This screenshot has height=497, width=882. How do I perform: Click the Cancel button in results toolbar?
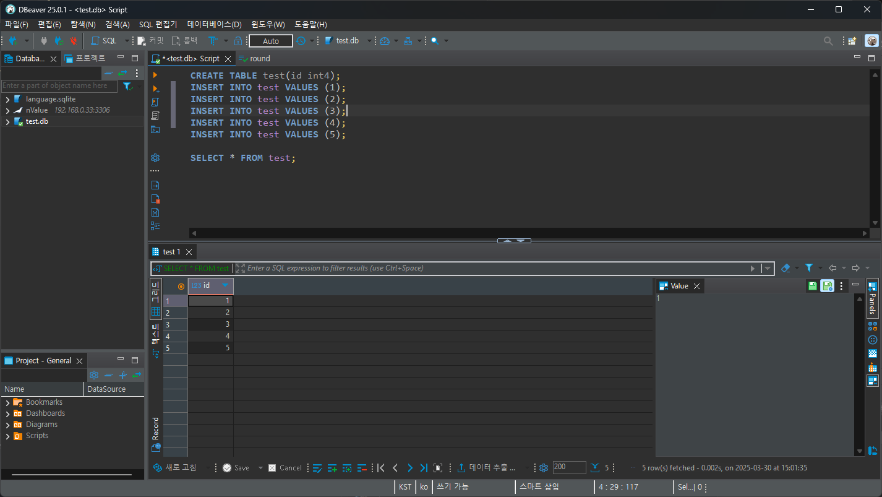(x=285, y=468)
